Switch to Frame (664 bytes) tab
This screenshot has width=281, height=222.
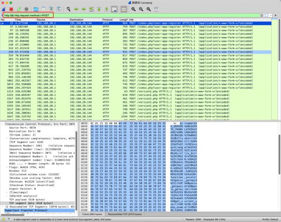pos(92,214)
